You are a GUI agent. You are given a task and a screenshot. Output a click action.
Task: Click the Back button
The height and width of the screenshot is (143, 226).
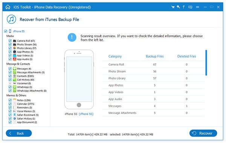pos(19,133)
